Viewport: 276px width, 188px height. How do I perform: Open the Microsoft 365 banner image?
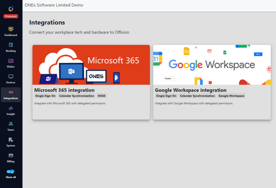point(91,65)
